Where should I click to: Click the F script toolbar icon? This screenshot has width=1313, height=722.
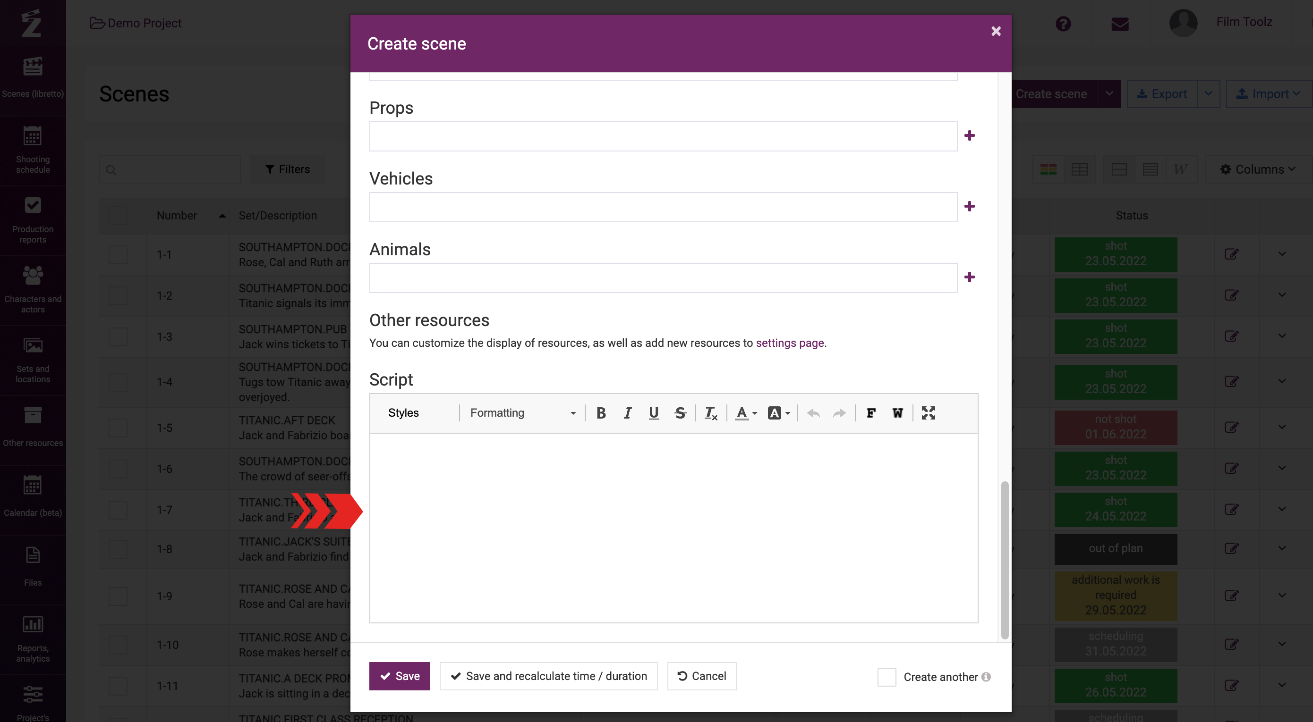(x=871, y=413)
